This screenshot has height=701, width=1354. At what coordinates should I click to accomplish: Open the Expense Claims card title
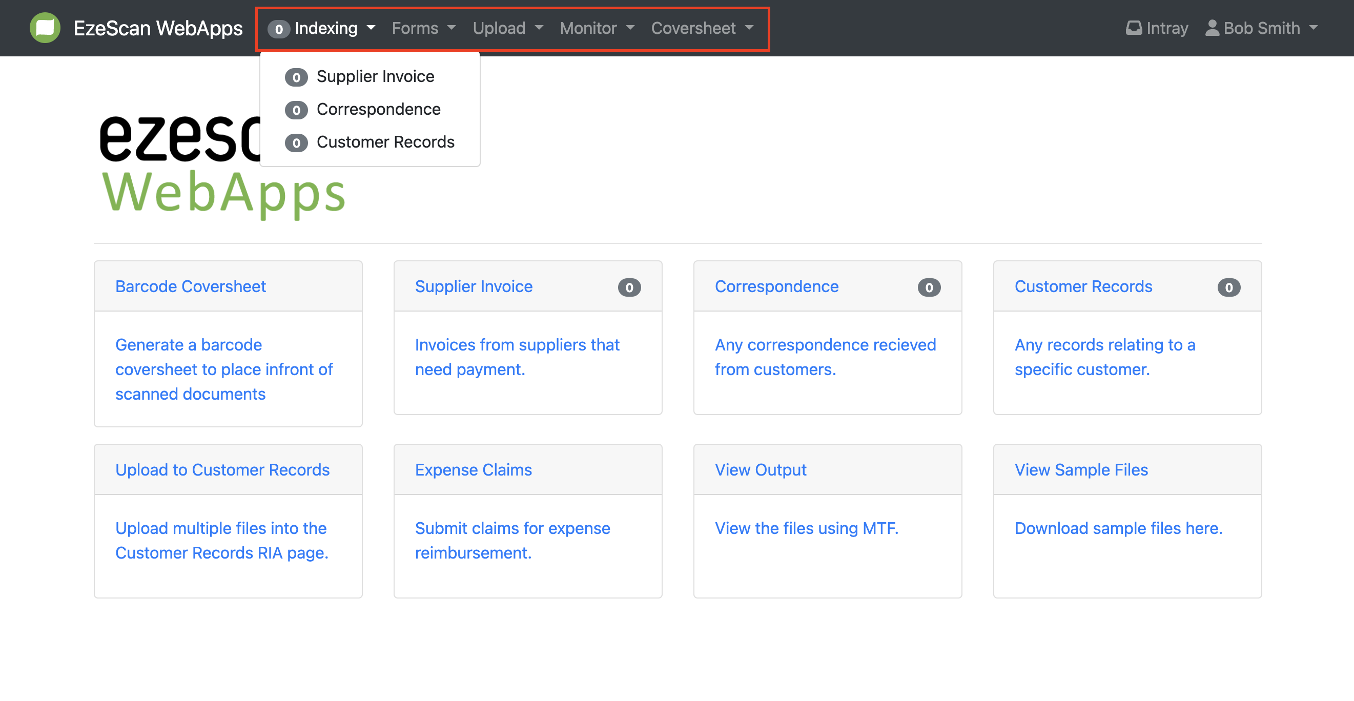pyautogui.click(x=473, y=470)
